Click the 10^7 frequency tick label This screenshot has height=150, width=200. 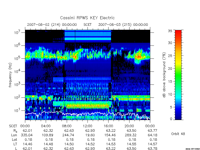pos(18,33)
